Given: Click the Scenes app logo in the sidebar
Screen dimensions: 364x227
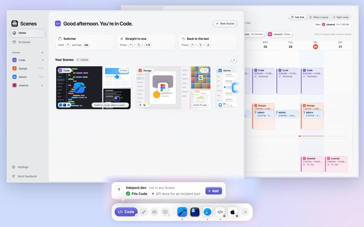Looking at the screenshot, I should 15,23.
